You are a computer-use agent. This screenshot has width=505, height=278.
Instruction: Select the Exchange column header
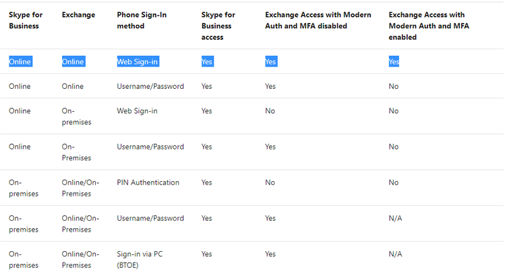point(78,15)
